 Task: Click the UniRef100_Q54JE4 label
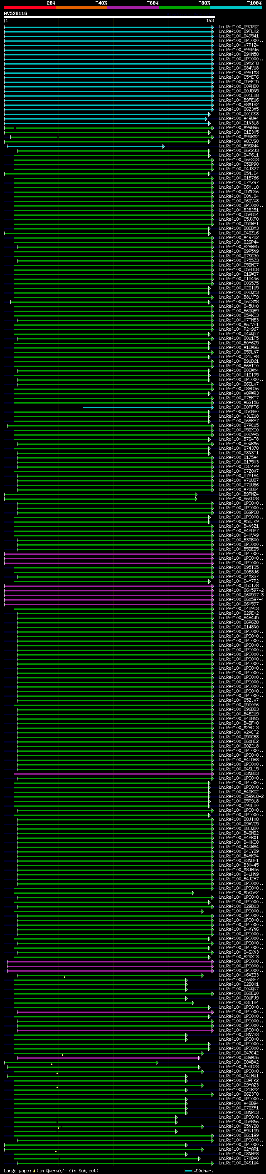click(x=238, y=173)
